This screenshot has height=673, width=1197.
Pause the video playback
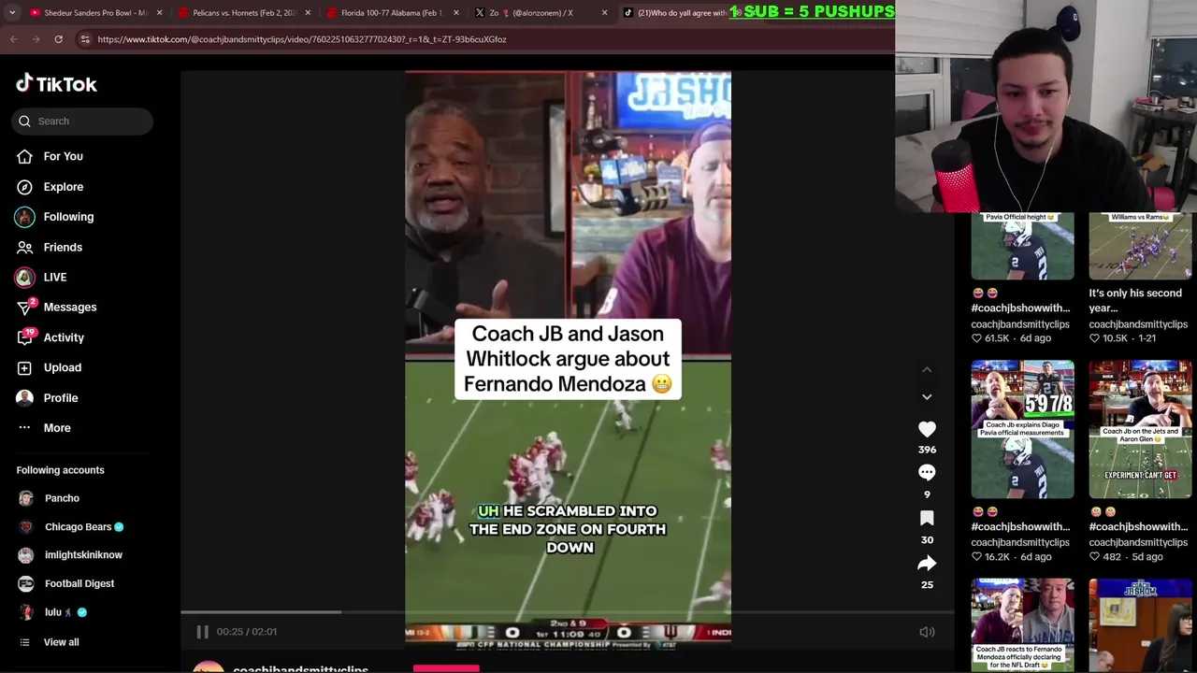(x=202, y=632)
